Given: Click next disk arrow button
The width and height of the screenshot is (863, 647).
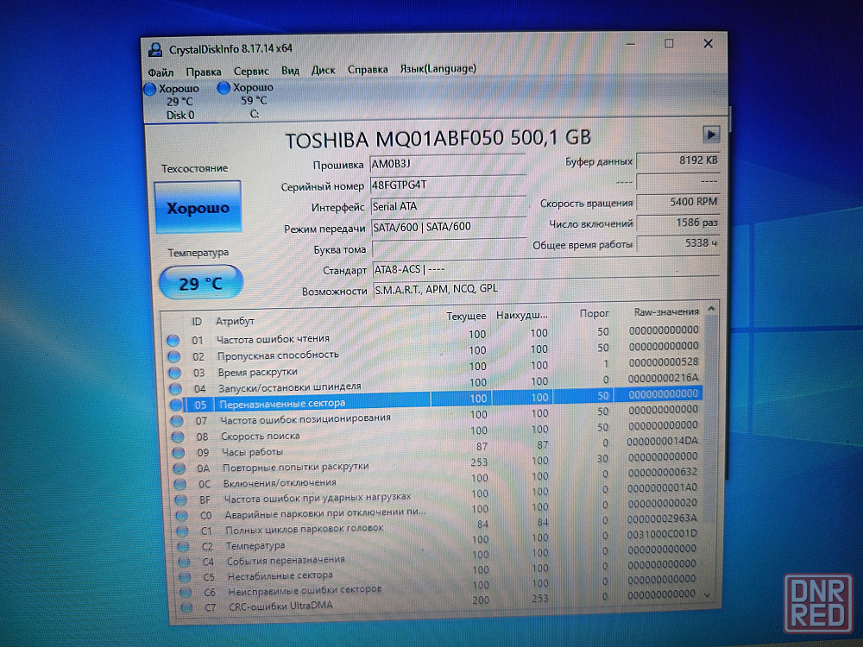Looking at the screenshot, I should tap(710, 135).
